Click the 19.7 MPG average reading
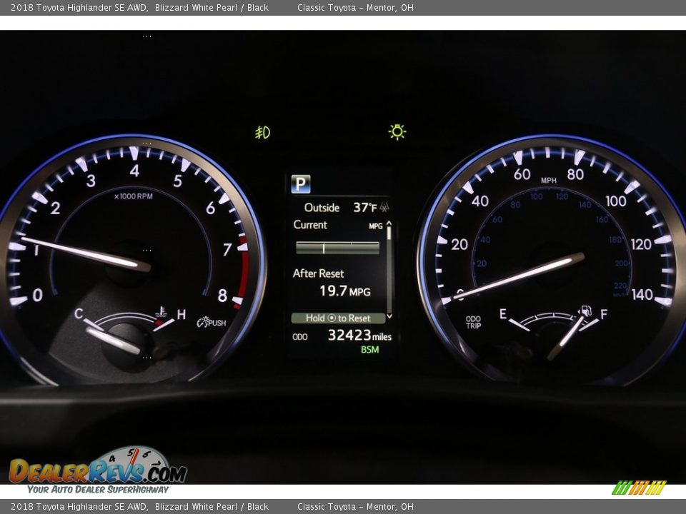Image resolution: width=686 pixels, height=514 pixels. click(x=344, y=291)
